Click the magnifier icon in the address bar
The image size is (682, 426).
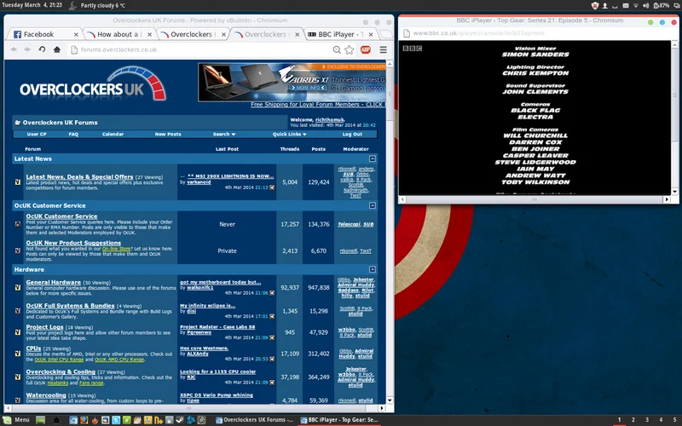tap(337, 50)
